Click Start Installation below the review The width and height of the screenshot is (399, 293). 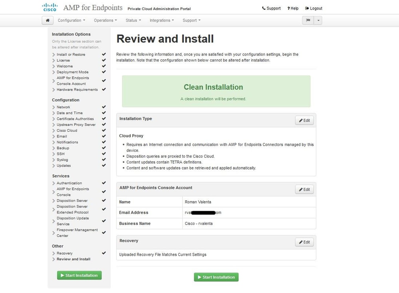pos(216,277)
